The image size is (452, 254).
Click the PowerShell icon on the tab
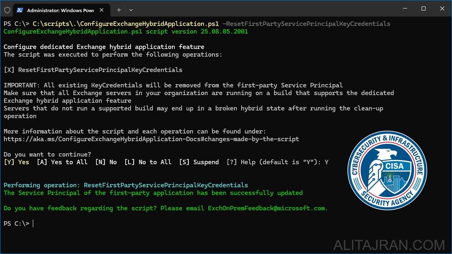[x=19, y=10]
